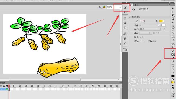
Task: Click the black-and-white default colors icon
Action: pos(173,85)
